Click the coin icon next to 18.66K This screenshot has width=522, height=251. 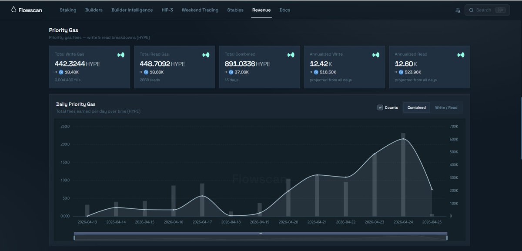click(146, 72)
